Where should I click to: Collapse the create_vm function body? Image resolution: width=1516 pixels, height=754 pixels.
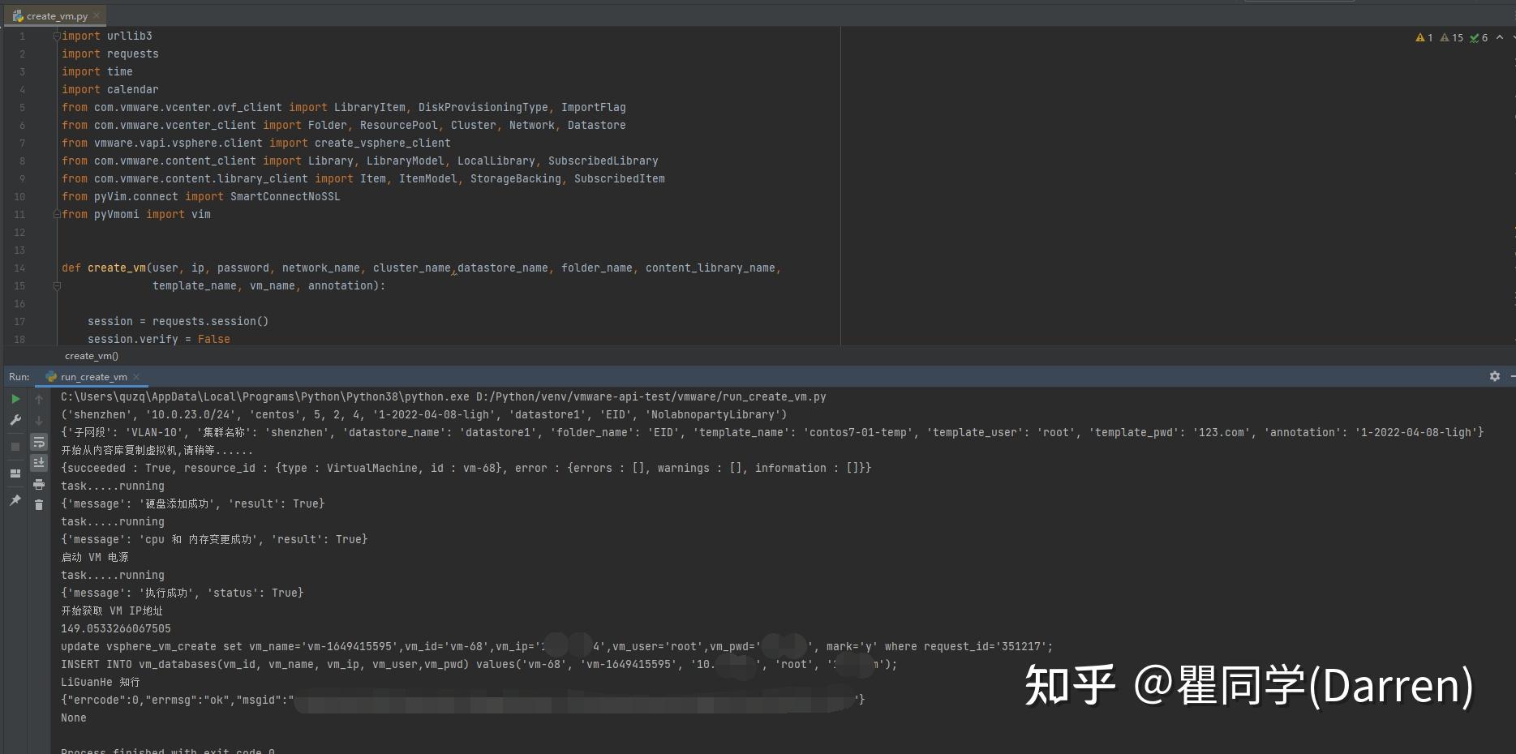pos(57,285)
